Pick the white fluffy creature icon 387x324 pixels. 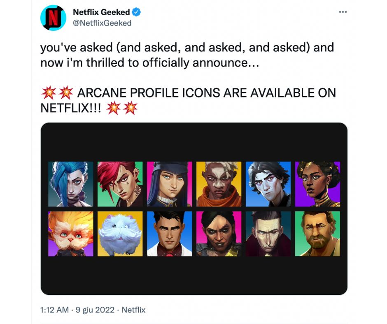click(120, 234)
